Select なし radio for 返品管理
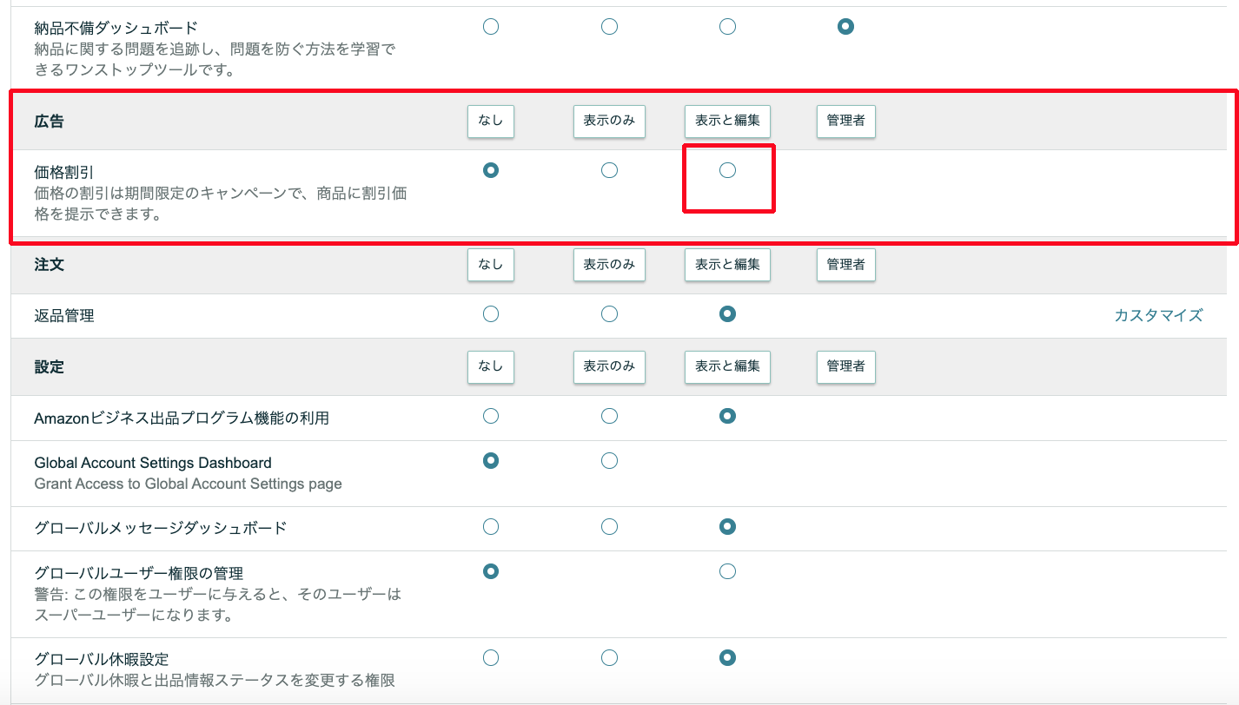Viewport: 1239px width, 705px height. (491, 314)
